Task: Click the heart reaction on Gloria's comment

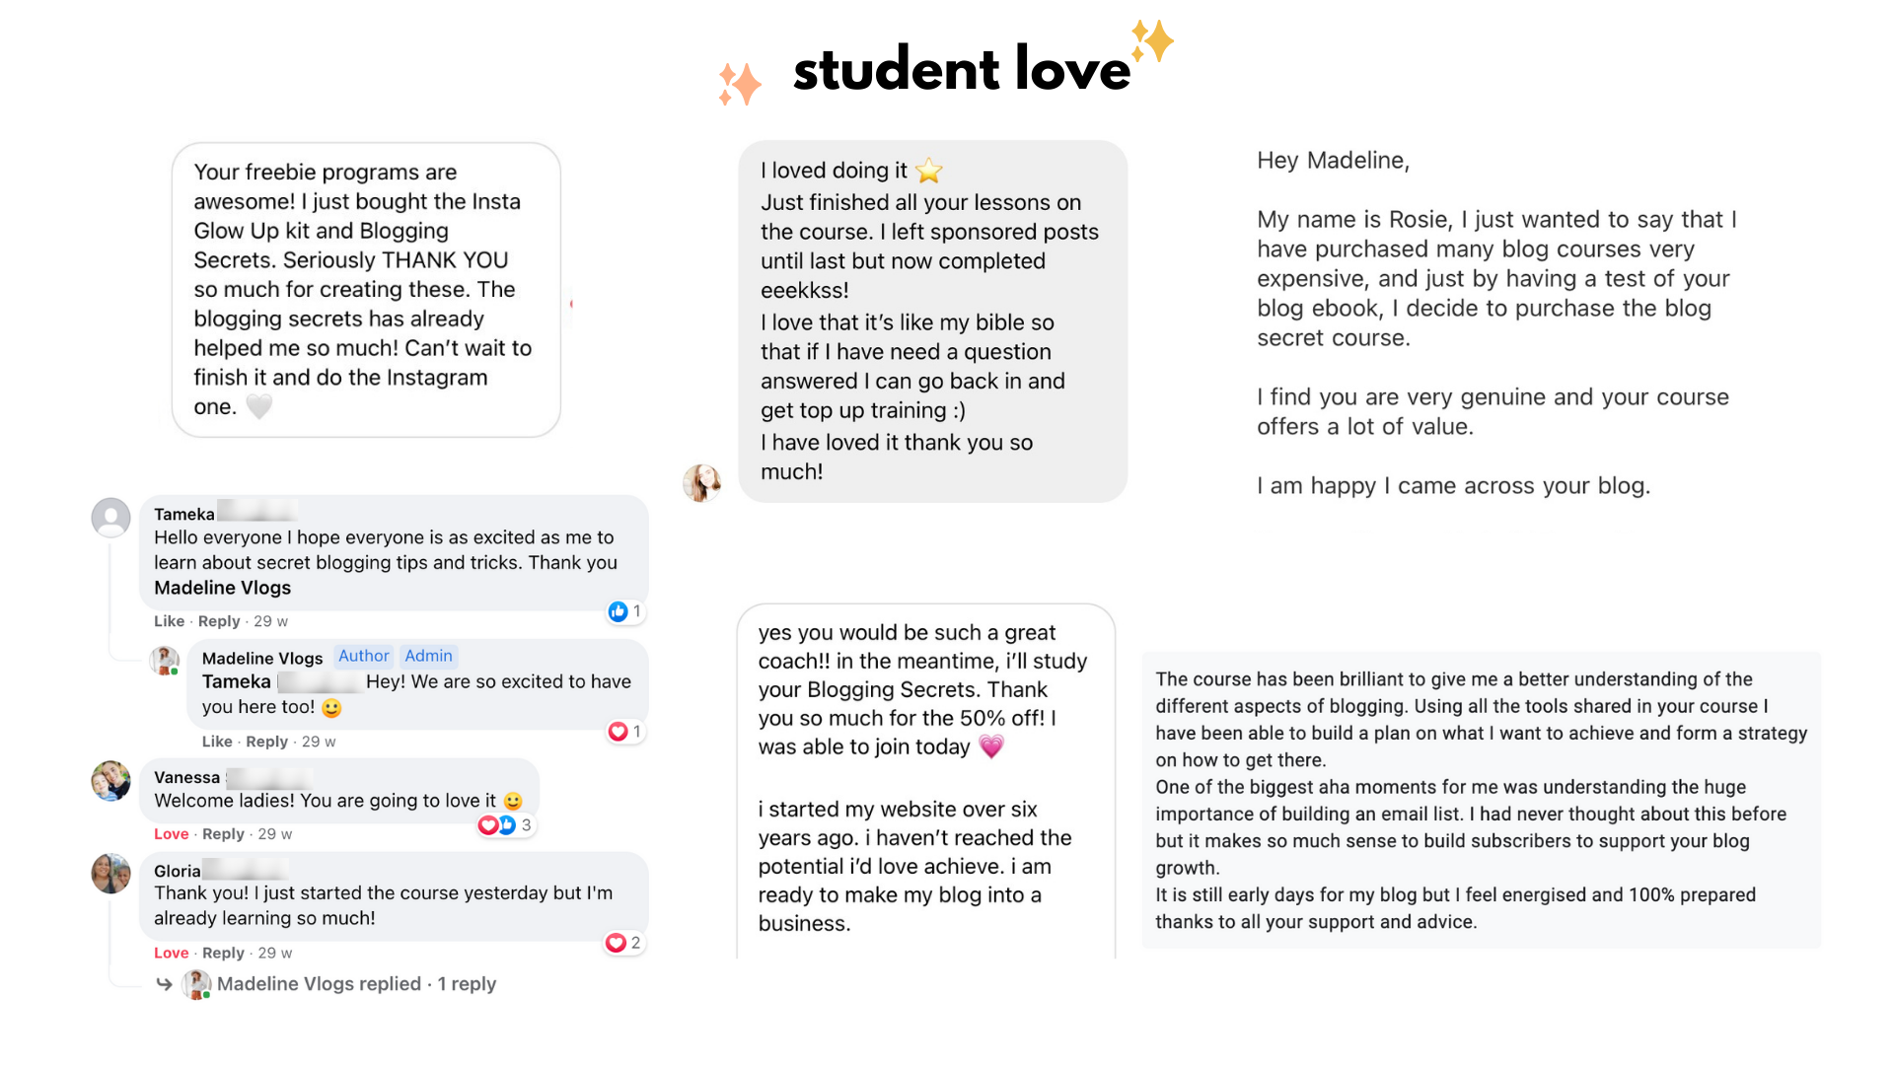Action: 617,943
